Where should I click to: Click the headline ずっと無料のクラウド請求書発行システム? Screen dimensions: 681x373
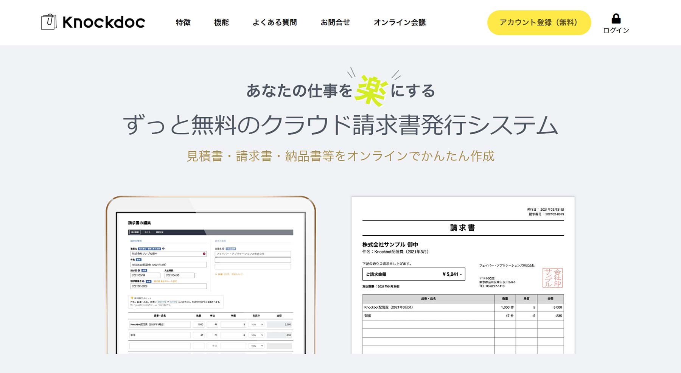click(x=340, y=125)
